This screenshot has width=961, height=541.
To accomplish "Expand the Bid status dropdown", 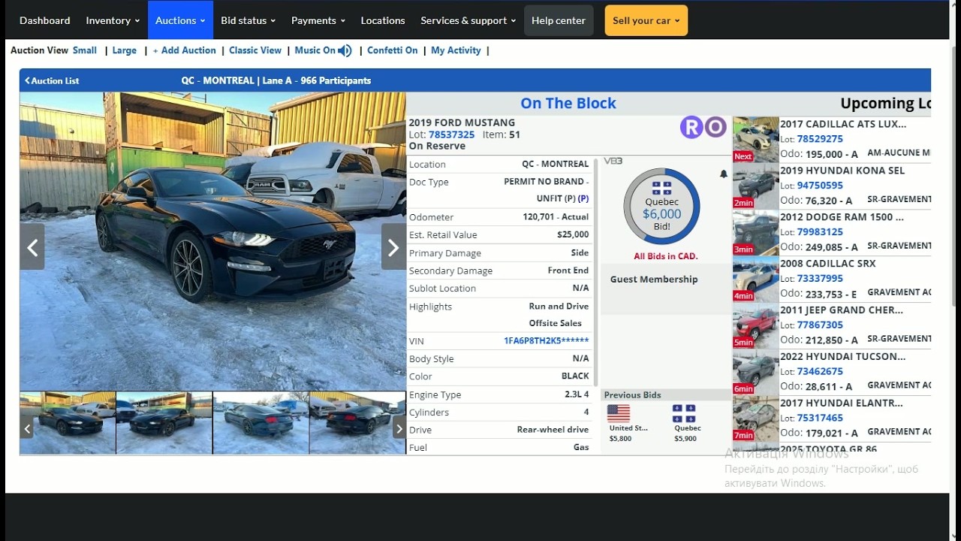I will click(248, 20).
